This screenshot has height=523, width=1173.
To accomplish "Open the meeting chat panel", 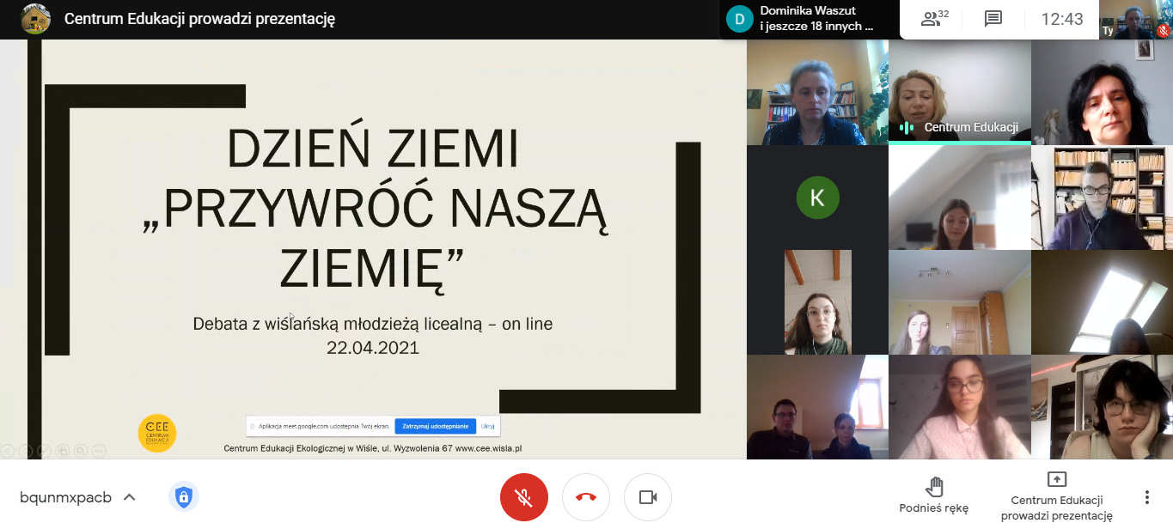I will point(993,19).
